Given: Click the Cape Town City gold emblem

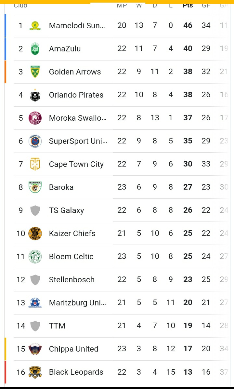Looking at the screenshot, I should click(x=35, y=164).
